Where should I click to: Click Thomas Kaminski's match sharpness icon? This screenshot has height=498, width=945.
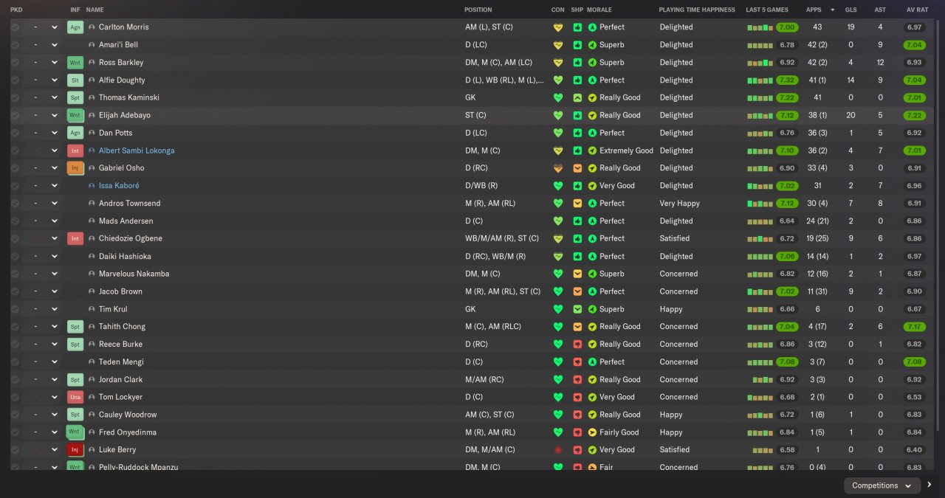tap(577, 97)
